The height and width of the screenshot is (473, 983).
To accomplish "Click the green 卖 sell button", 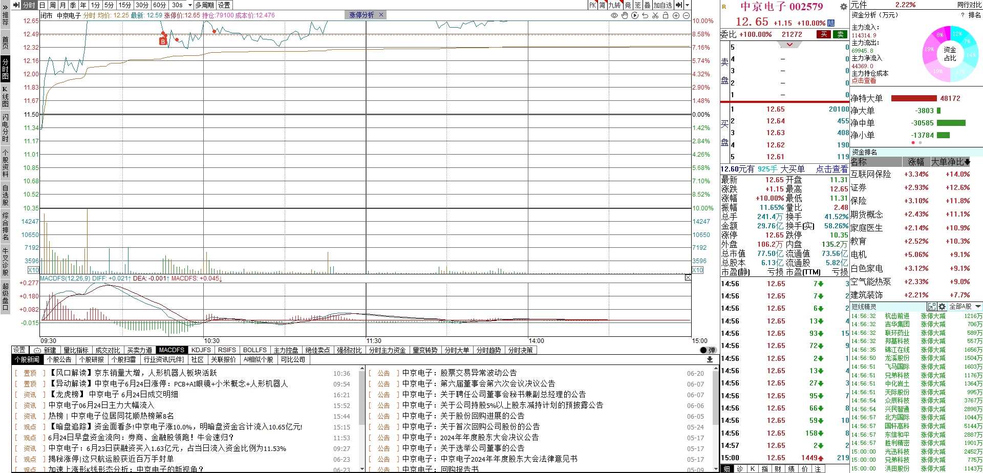I will click(x=840, y=34).
